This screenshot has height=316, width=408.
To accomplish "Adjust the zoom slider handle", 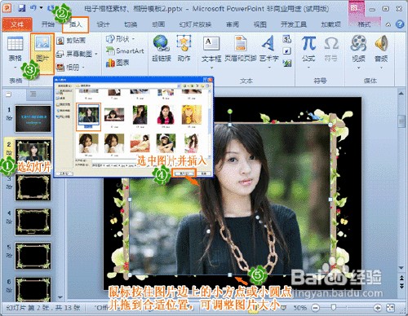I will coord(334,308).
